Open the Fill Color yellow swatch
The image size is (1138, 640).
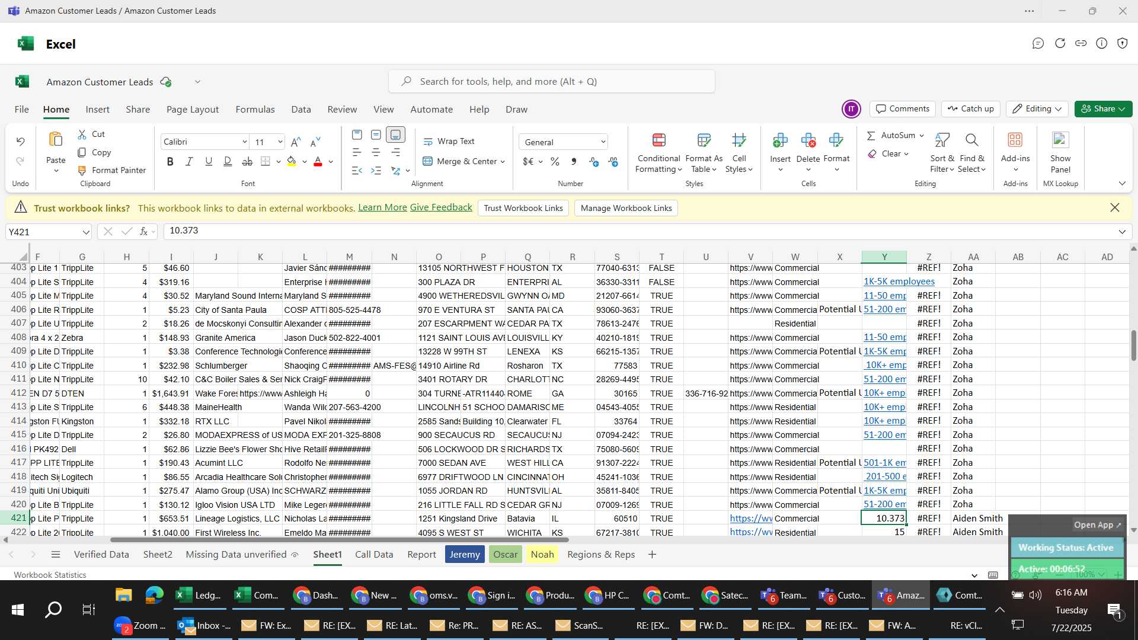click(291, 161)
